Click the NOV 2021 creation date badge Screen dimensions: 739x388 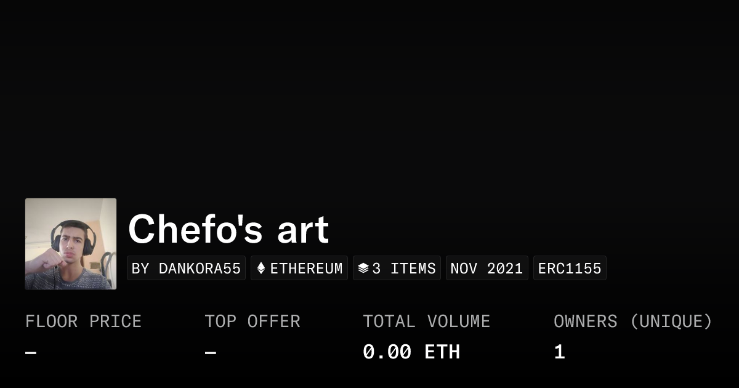[487, 269]
